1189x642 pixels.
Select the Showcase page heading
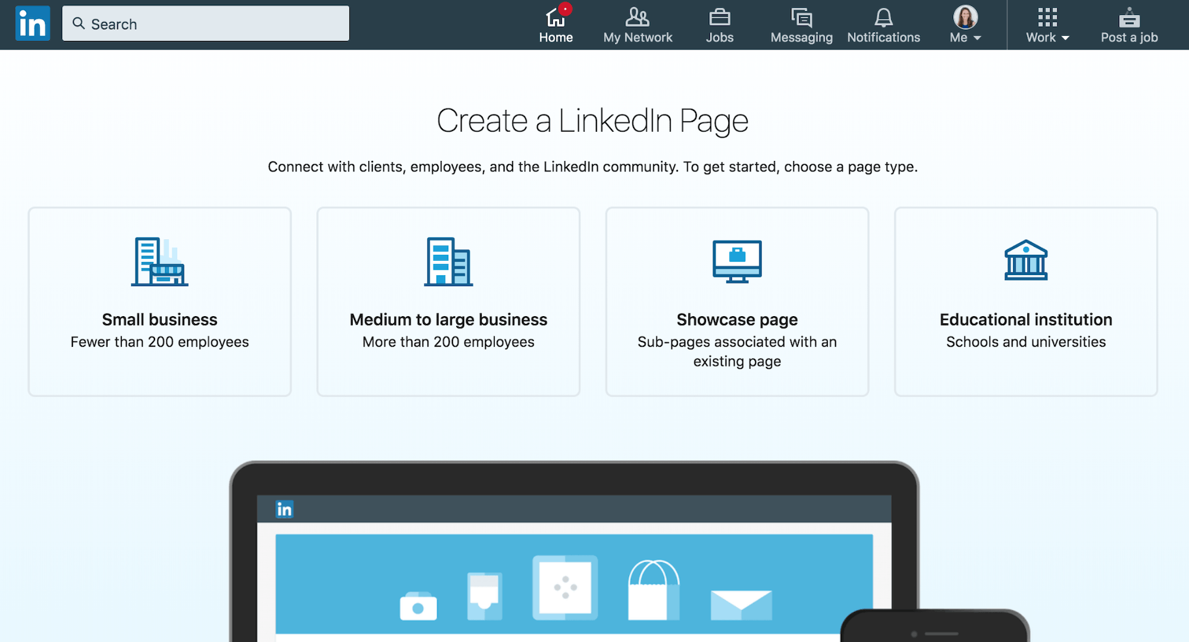click(737, 319)
